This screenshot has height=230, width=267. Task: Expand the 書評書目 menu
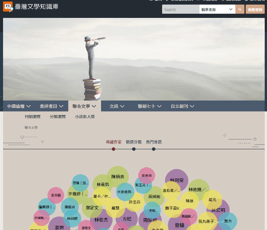point(51,106)
